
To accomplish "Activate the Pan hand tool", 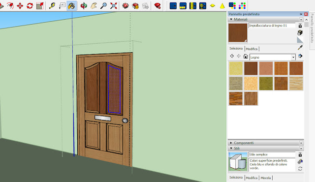I will point(94,6).
